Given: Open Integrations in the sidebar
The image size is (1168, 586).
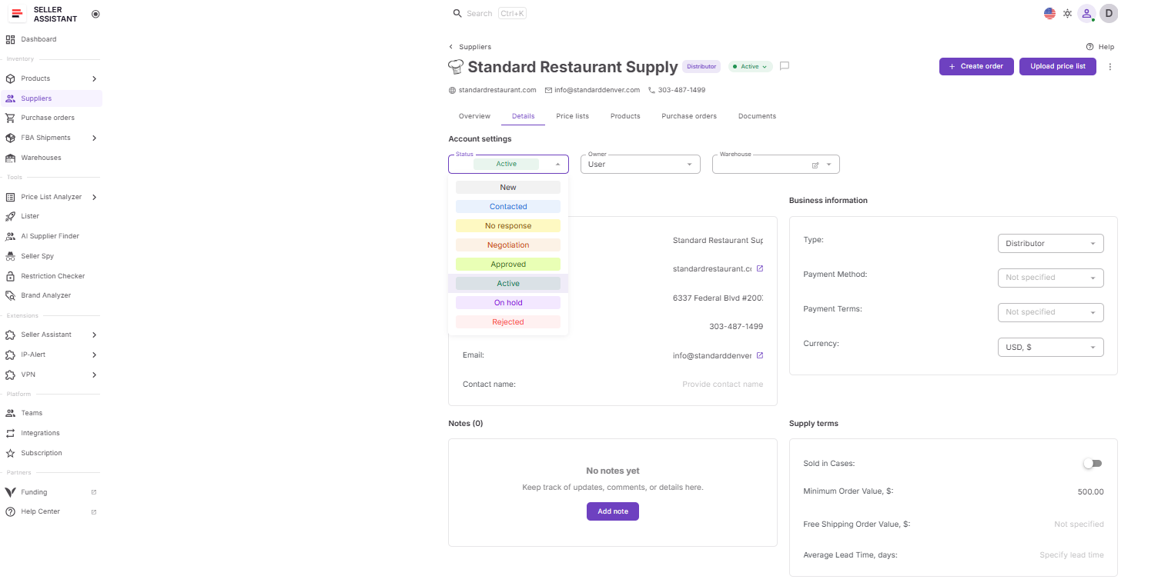Looking at the screenshot, I should point(51,433).
